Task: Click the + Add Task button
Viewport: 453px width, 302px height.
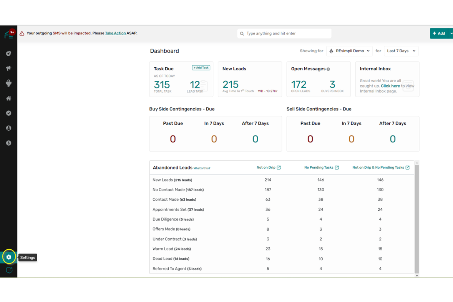Action: [201, 68]
